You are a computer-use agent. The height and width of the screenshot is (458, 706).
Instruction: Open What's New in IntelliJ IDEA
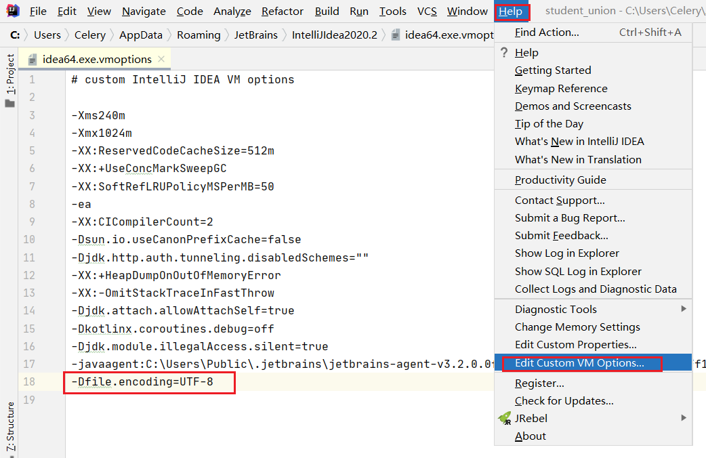(593, 142)
